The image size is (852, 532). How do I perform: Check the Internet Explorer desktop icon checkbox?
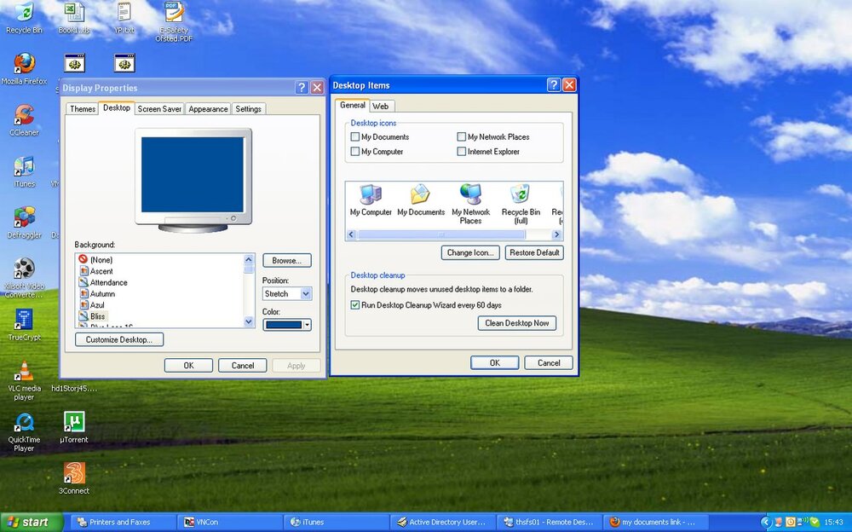click(x=461, y=151)
